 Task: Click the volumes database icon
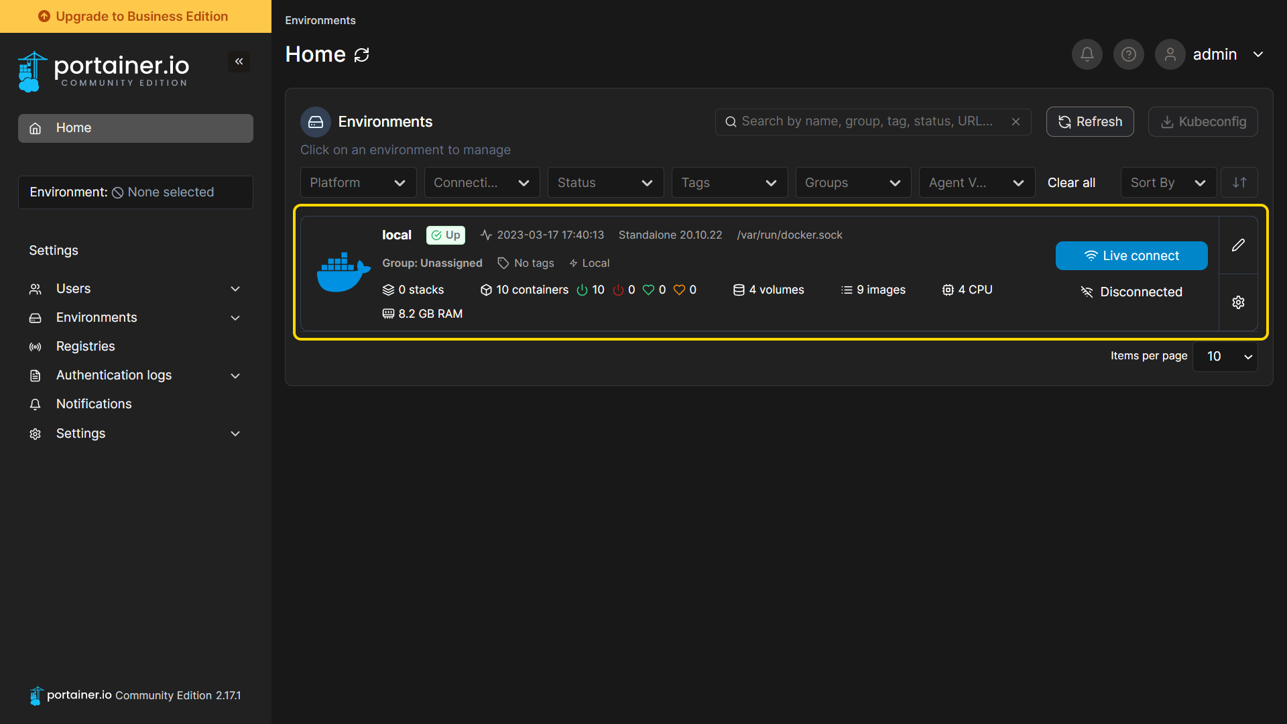tap(739, 290)
